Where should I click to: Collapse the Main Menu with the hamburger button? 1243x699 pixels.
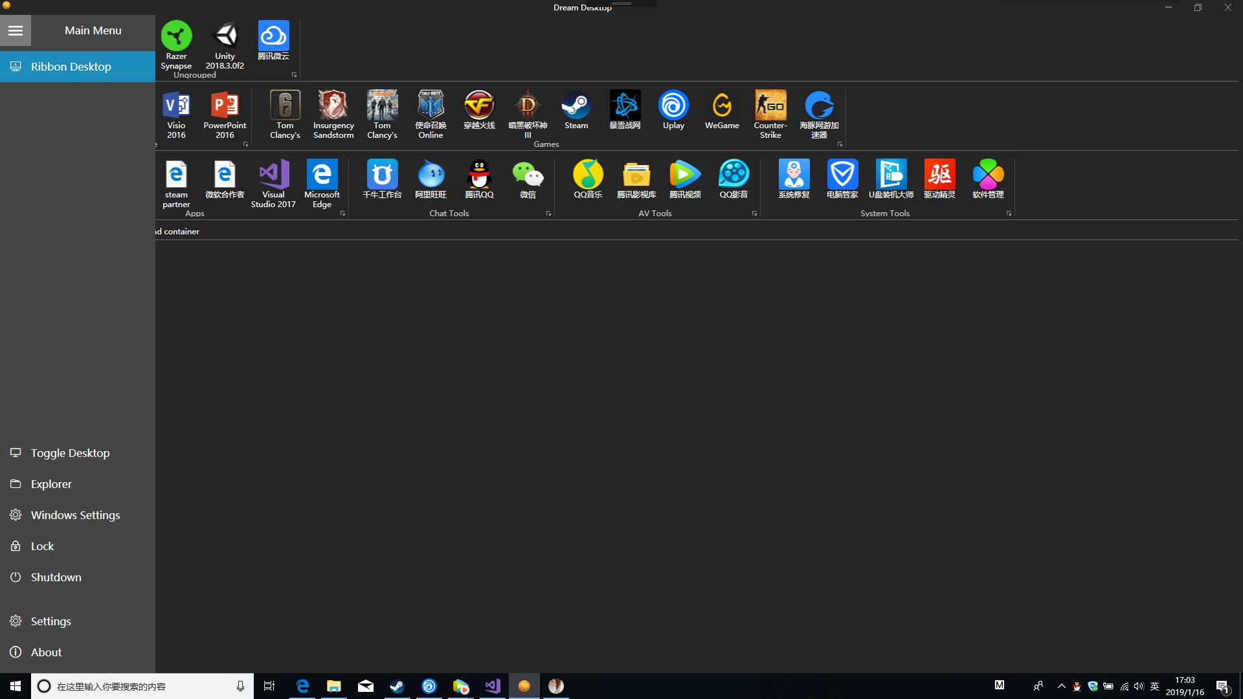pyautogui.click(x=16, y=30)
